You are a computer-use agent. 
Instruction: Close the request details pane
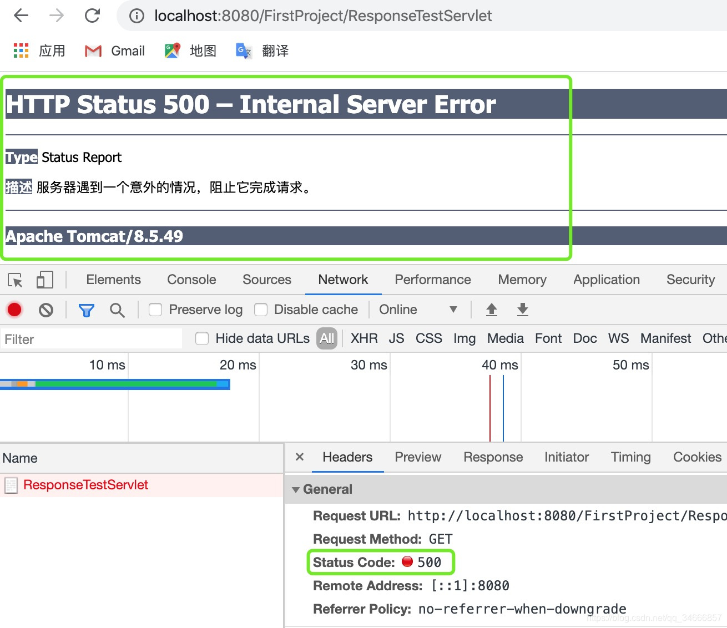point(300,457)
